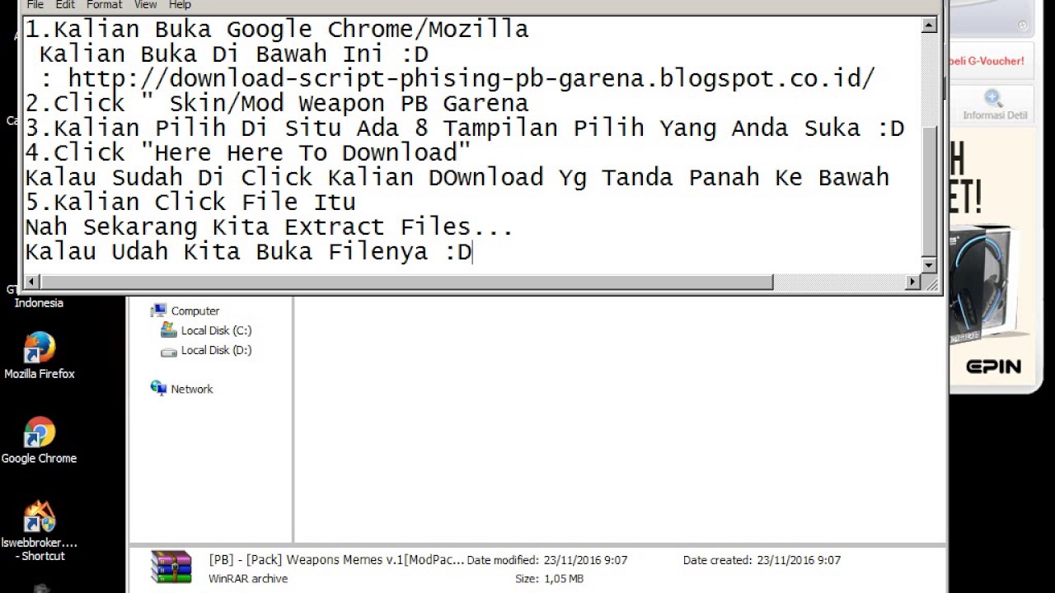Click the line "4.Click "Here Here To Download""
The width and height of the screenshot is (1055, 593).
pos(248,153)
